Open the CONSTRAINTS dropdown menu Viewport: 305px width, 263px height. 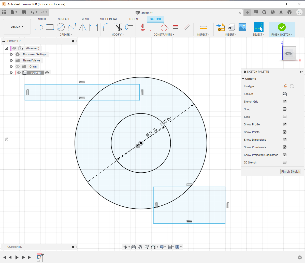[x=164, y=35]
